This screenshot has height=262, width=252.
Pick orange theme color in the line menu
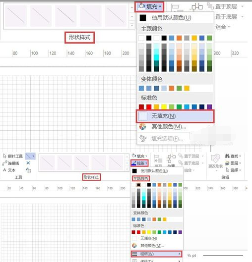tap(159, 185)
